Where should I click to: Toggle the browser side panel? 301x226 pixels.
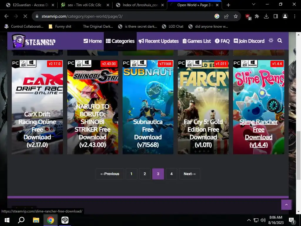click(x=276, y=16)
